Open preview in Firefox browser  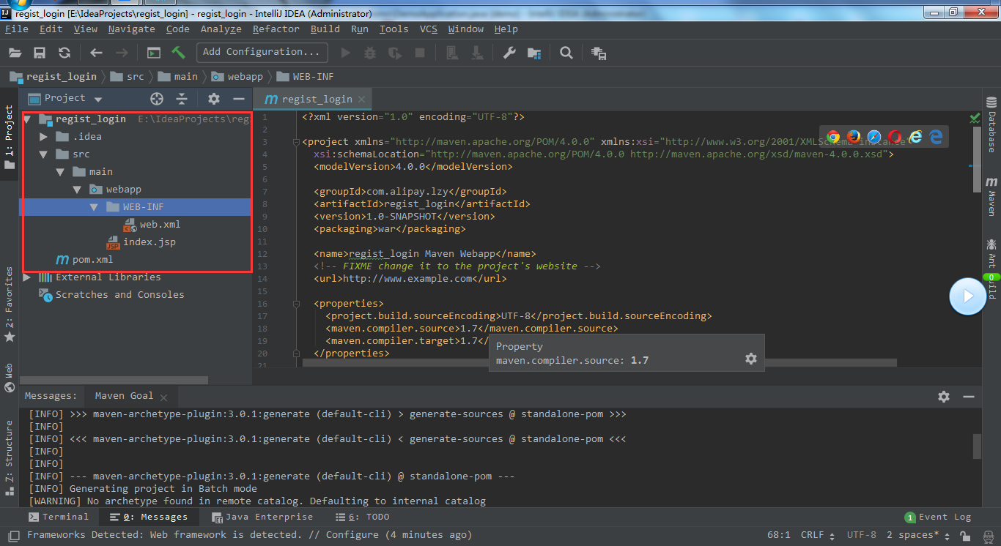[x=854, y=137]
